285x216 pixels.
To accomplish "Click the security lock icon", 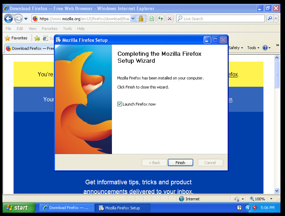I will pos(141,18).
